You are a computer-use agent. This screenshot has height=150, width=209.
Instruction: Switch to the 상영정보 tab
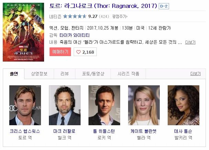pyautogui.click(x=39, y=74)
